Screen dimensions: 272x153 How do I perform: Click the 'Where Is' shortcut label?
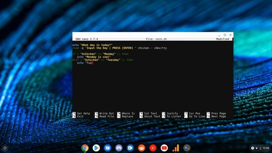(128, 113)
